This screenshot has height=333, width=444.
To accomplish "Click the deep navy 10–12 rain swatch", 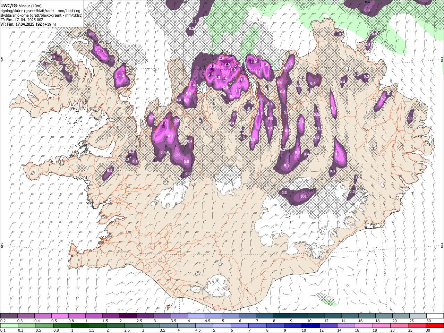I will click(310, 325).
